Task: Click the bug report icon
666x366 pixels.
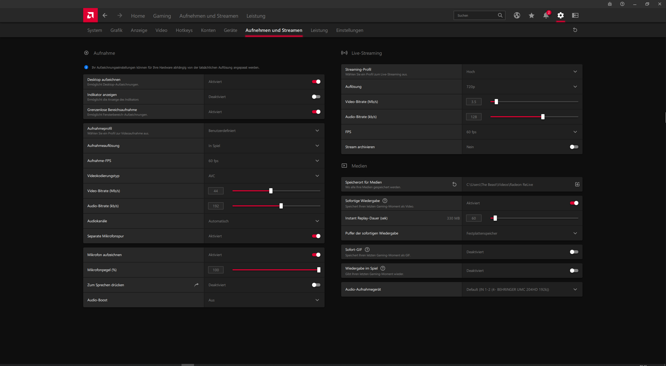Action: coord(610,4)
